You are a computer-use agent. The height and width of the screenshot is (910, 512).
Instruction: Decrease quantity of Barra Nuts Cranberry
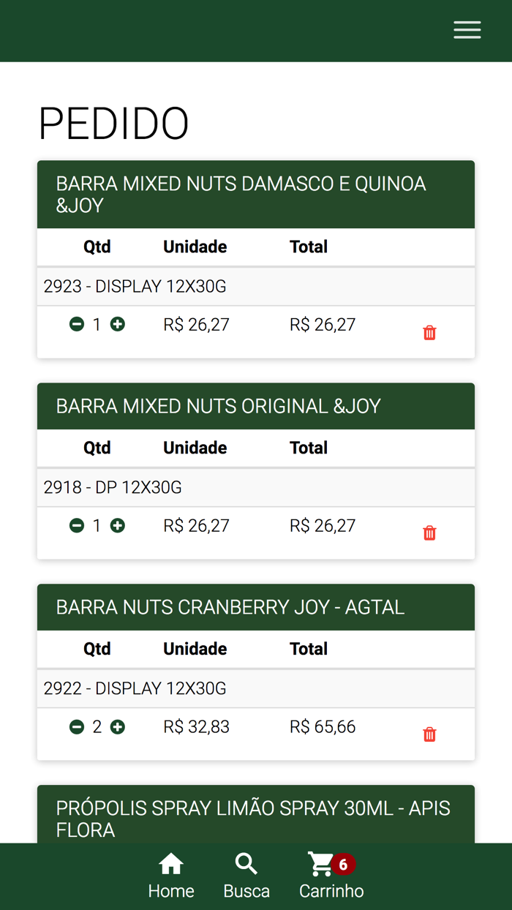tap(77, 726)
